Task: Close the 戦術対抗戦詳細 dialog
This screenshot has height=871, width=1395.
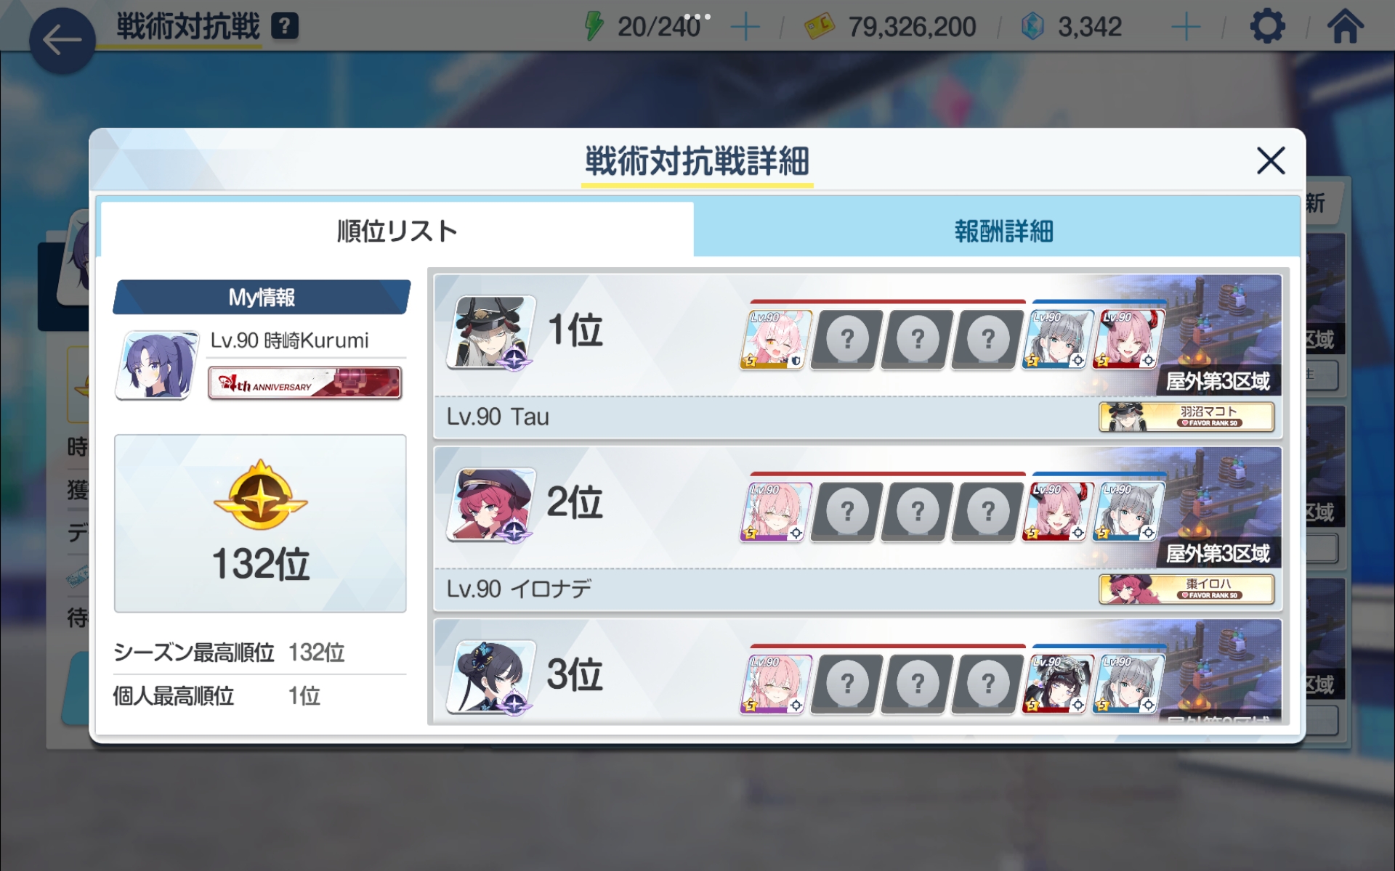Action: (1271, 160)
